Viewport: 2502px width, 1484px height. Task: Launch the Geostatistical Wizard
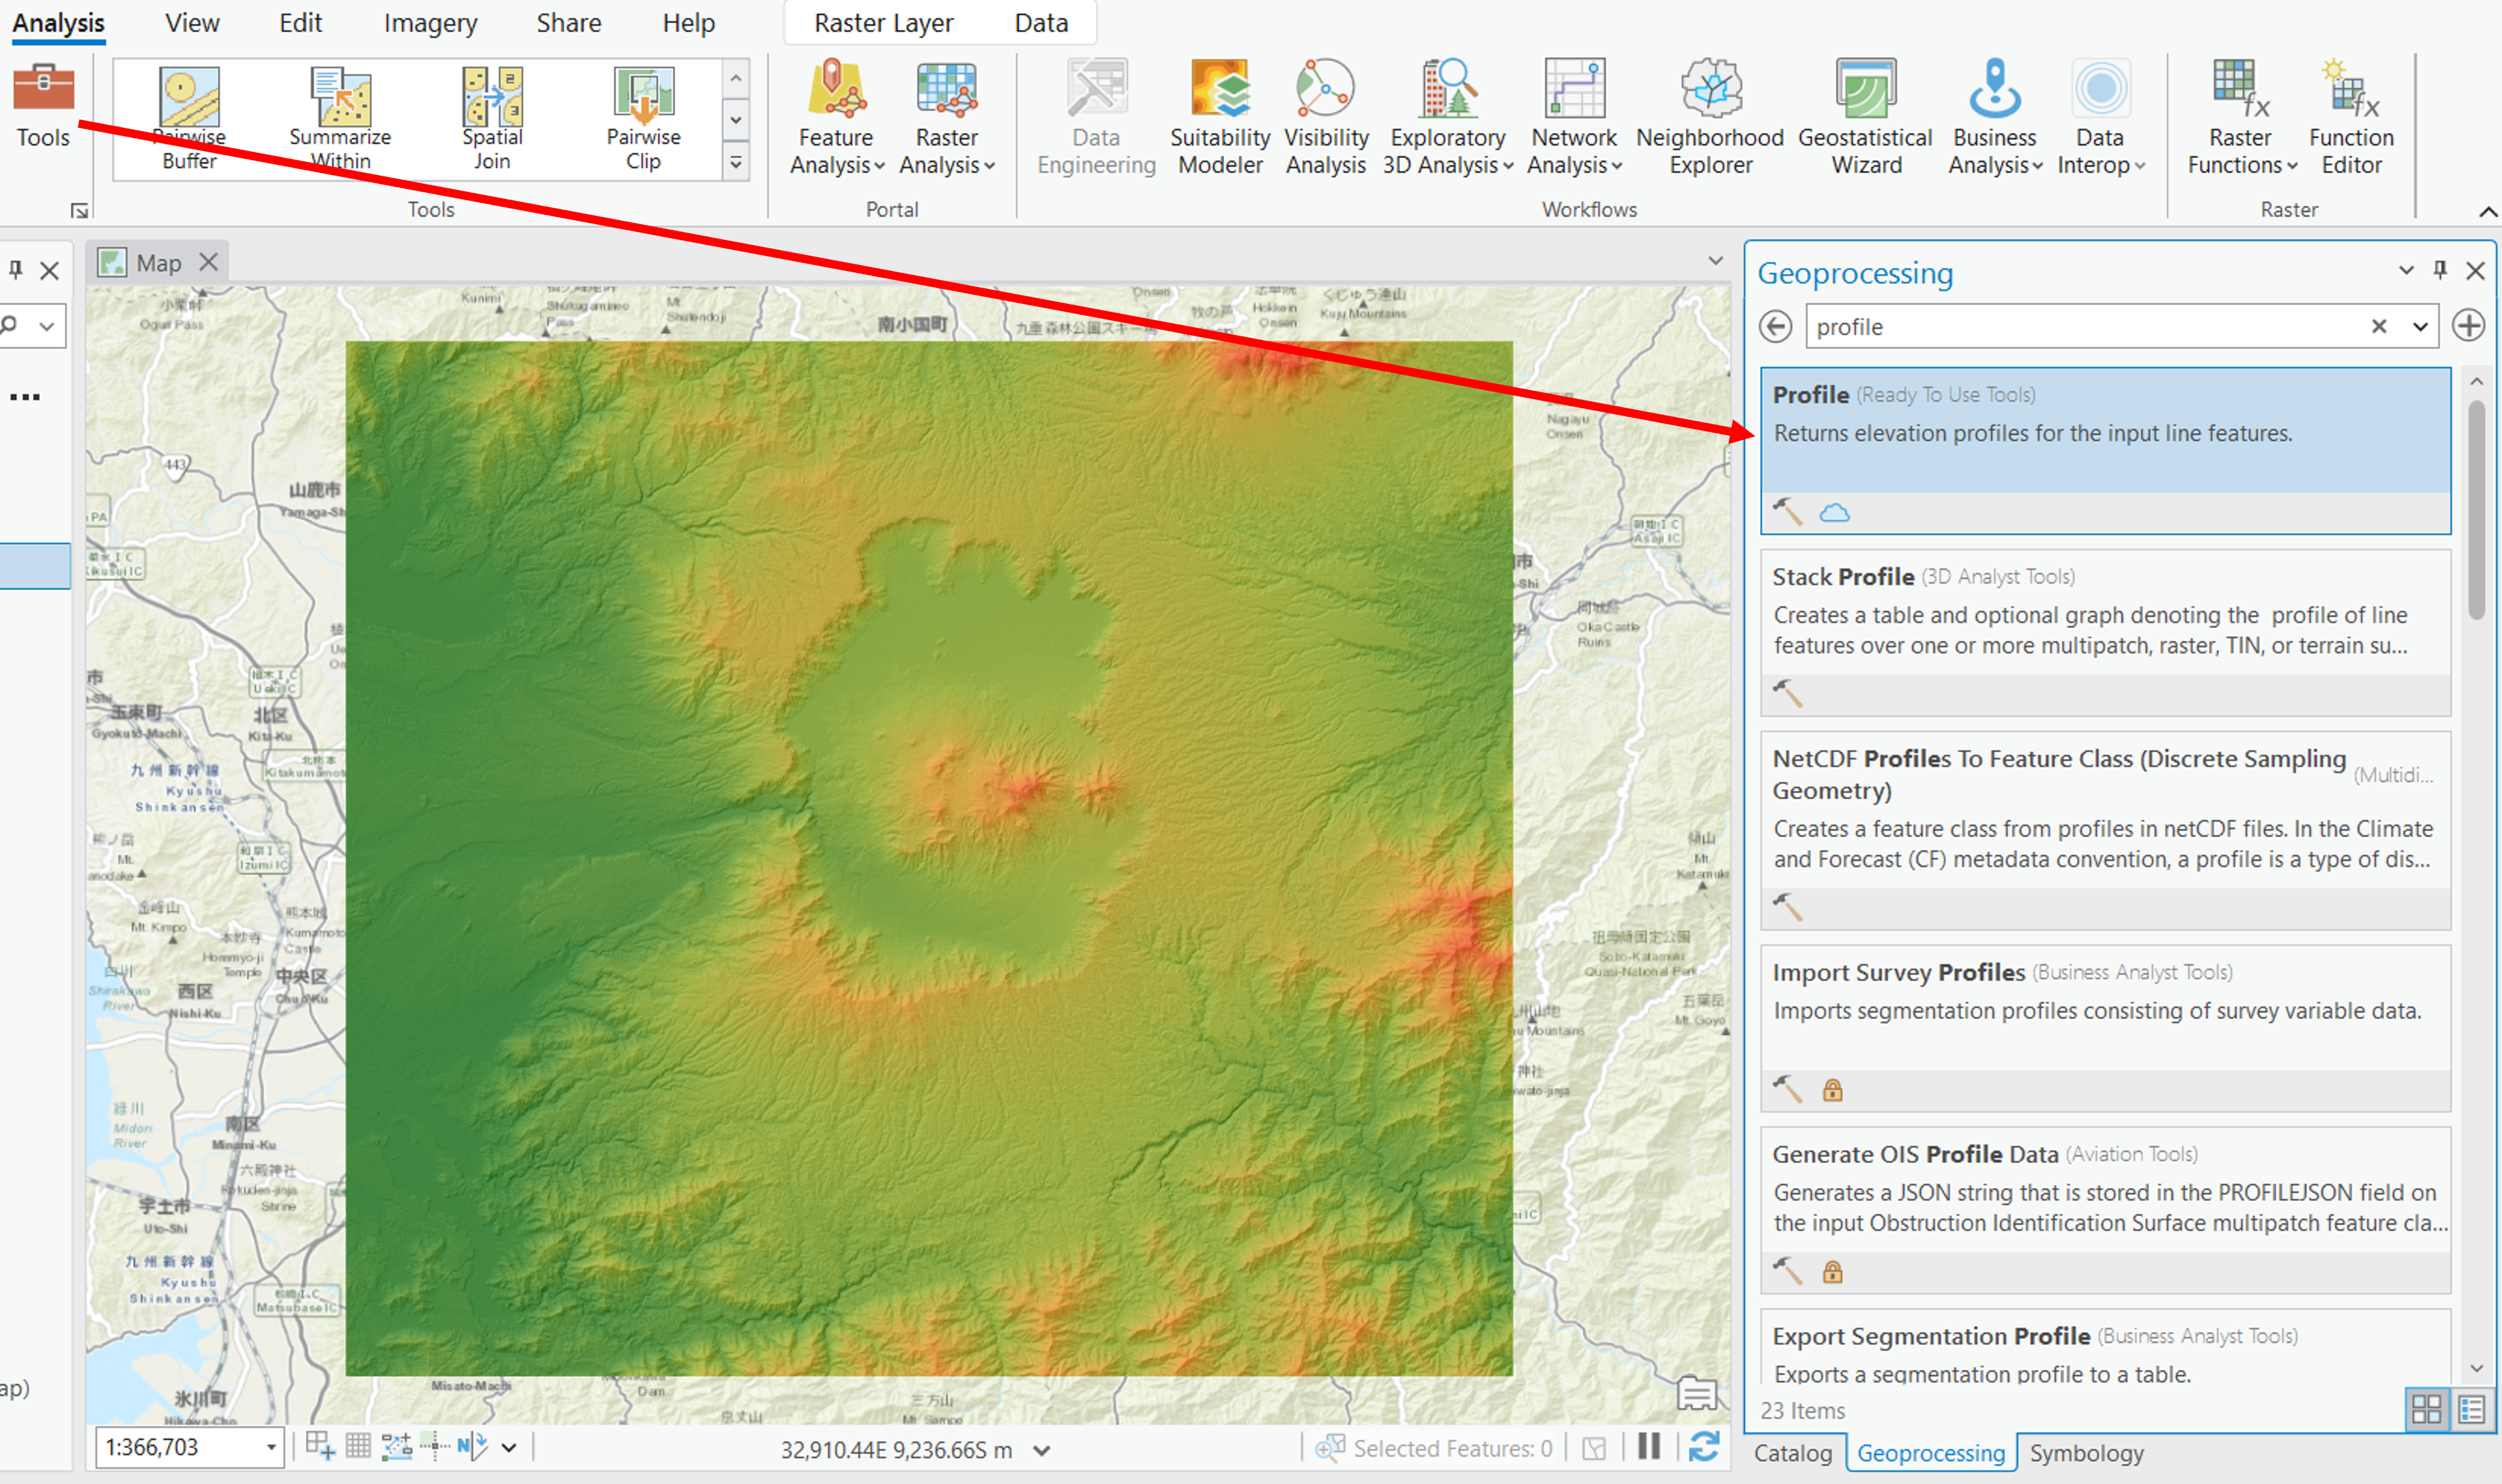(1865, 118)
